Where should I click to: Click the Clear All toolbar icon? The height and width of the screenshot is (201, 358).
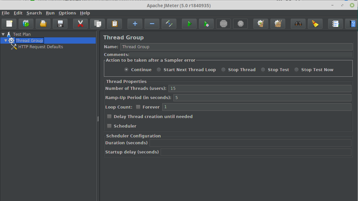(278, 24)
